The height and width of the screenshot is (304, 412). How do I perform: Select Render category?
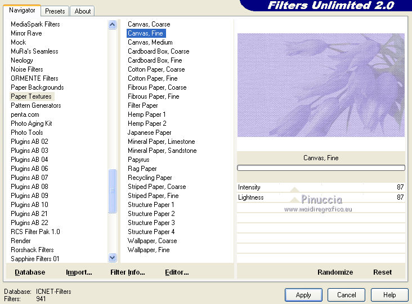click(x=20, y=241)
